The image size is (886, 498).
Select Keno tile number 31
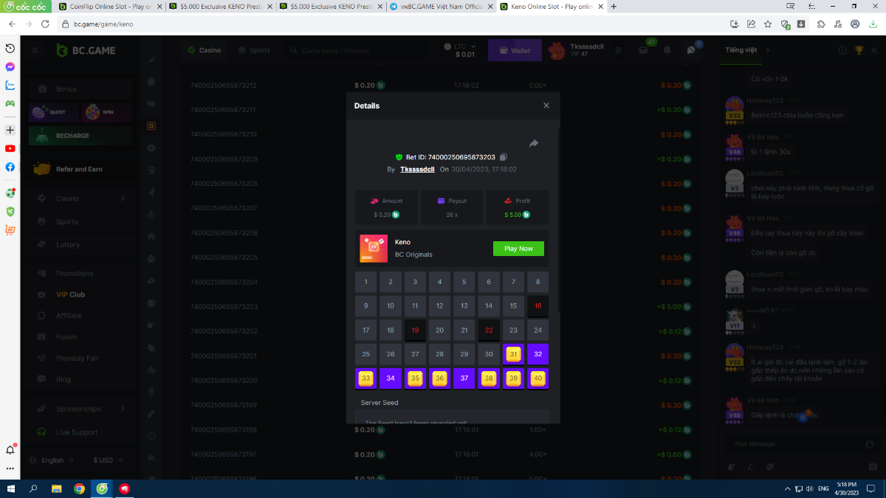[x=513, y=355]
